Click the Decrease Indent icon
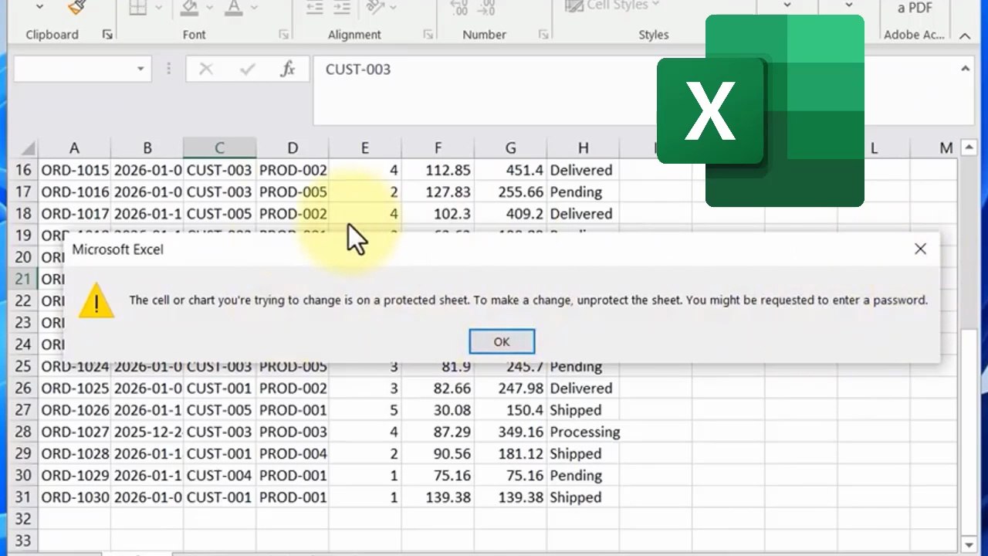This screenshot has height=556, width=988. tap(314, 7)
